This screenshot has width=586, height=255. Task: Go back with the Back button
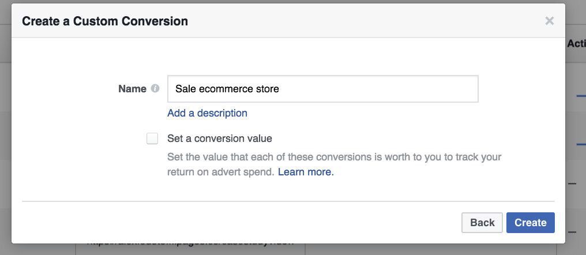click(482, 223)
